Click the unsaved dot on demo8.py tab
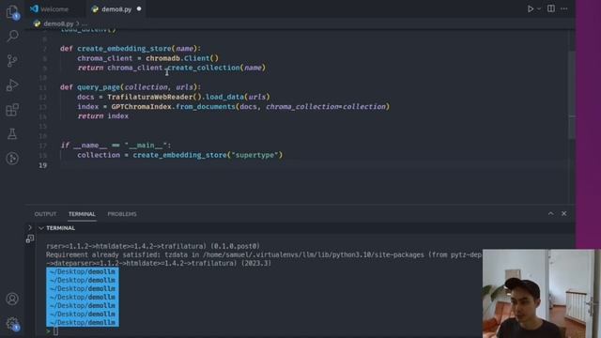 click(139, 8)
